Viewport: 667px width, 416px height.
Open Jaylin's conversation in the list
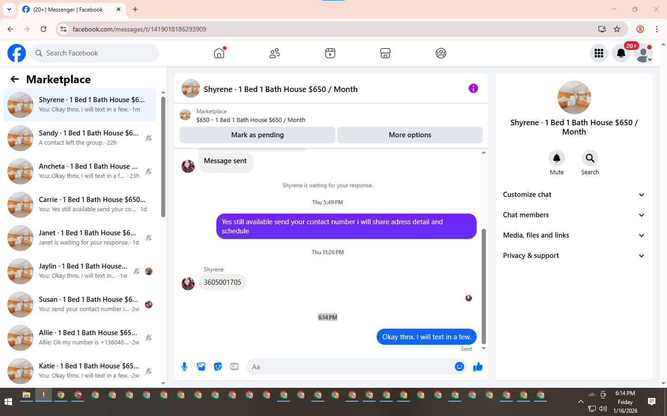point(80,271)
